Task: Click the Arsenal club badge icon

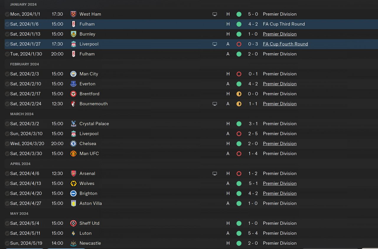Action: pyautogui.click(x=73, y=173)
